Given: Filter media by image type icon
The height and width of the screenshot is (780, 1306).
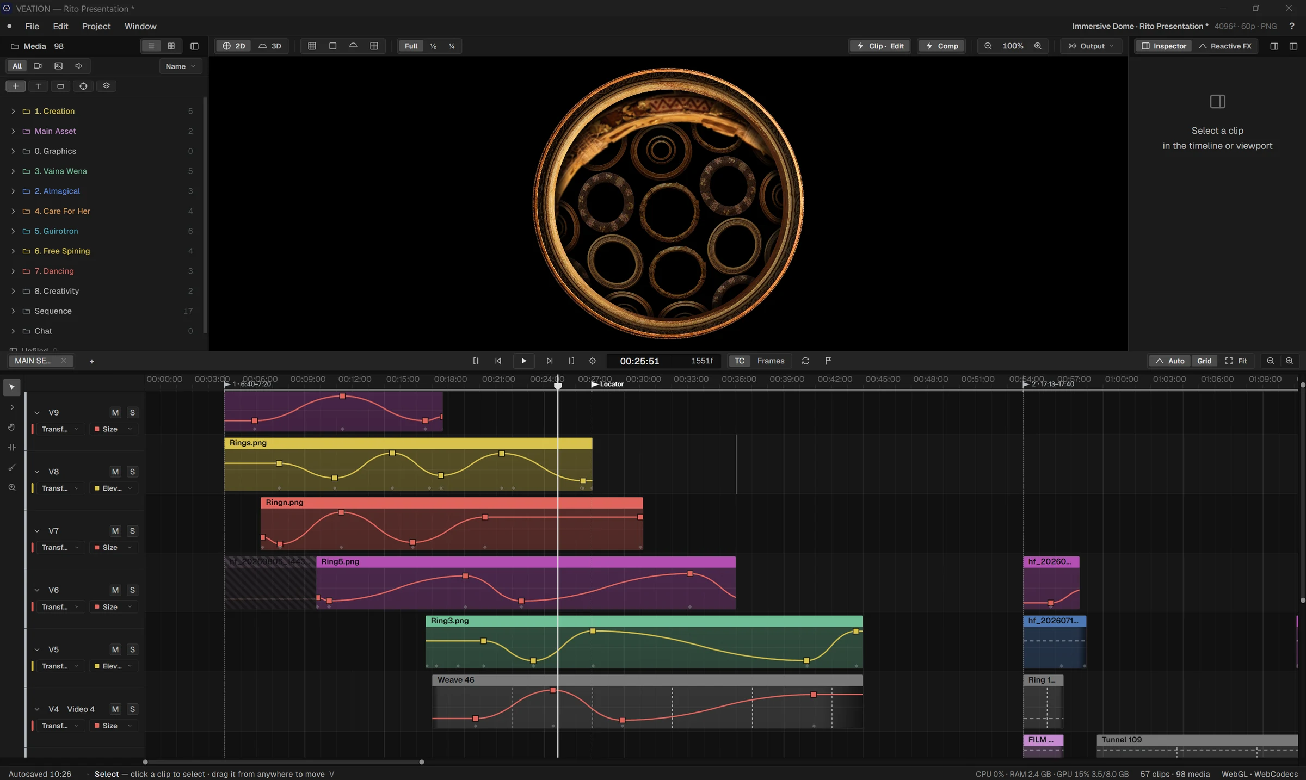Looking at the screenshot, I should click(x=58, y=66).
